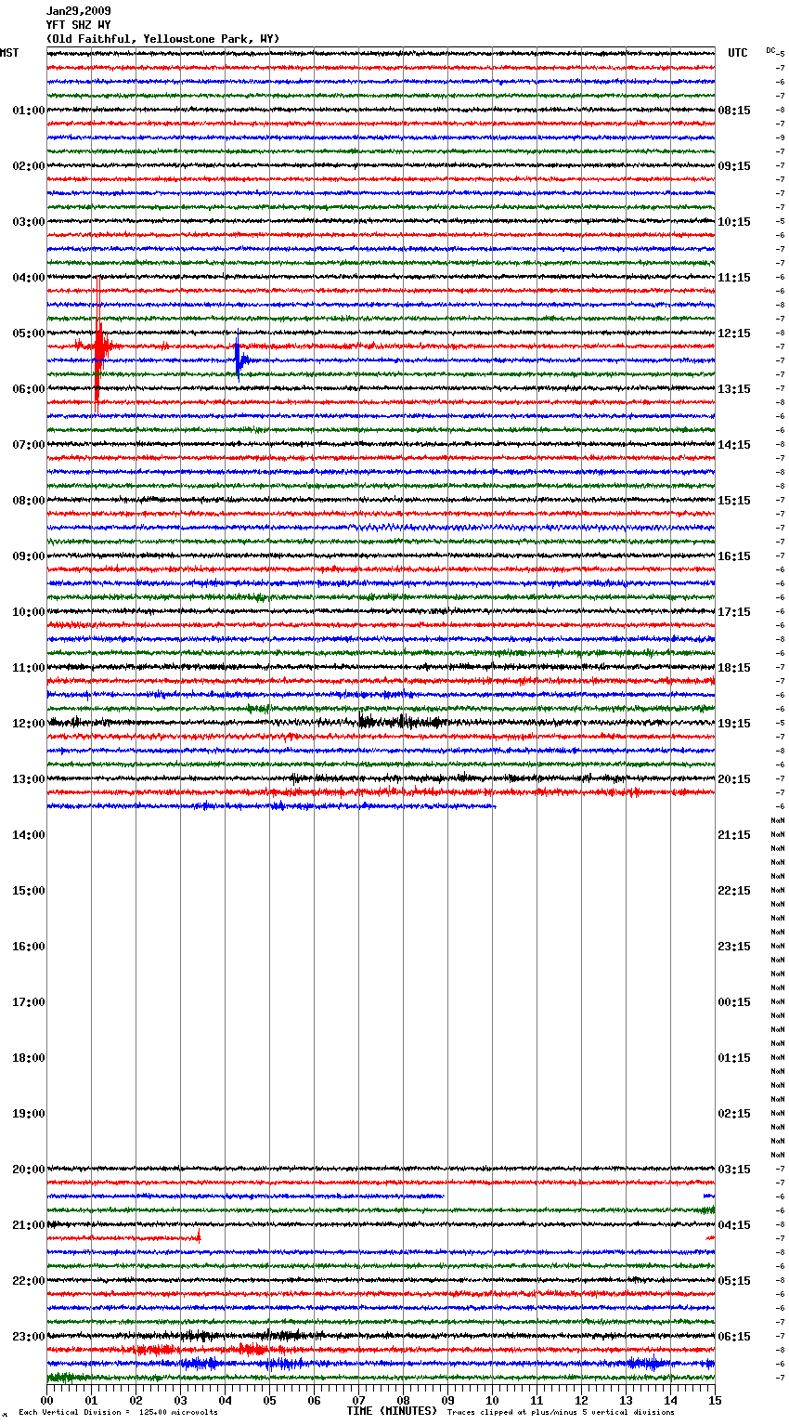Click the 00:15 UTC time label
Screen dimensions: 789x1425
click(x=734, y=1002)
